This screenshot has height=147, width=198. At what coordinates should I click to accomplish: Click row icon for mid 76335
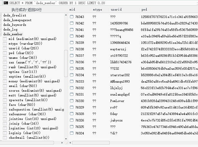tap(72, 68)
